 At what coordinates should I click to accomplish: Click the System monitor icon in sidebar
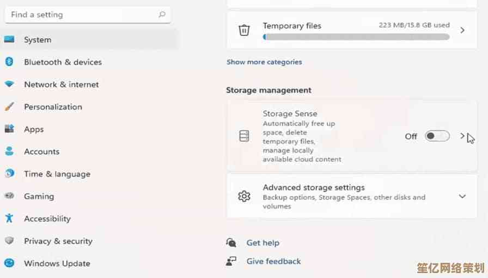point(9,40)
